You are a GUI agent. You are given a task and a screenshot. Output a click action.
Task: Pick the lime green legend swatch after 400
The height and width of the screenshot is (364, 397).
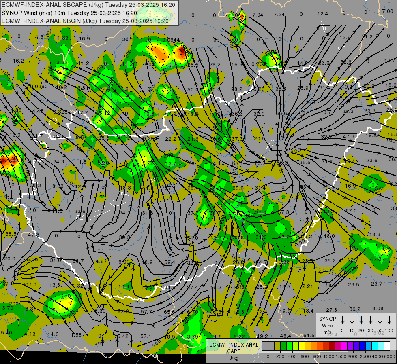pos(296,346)
